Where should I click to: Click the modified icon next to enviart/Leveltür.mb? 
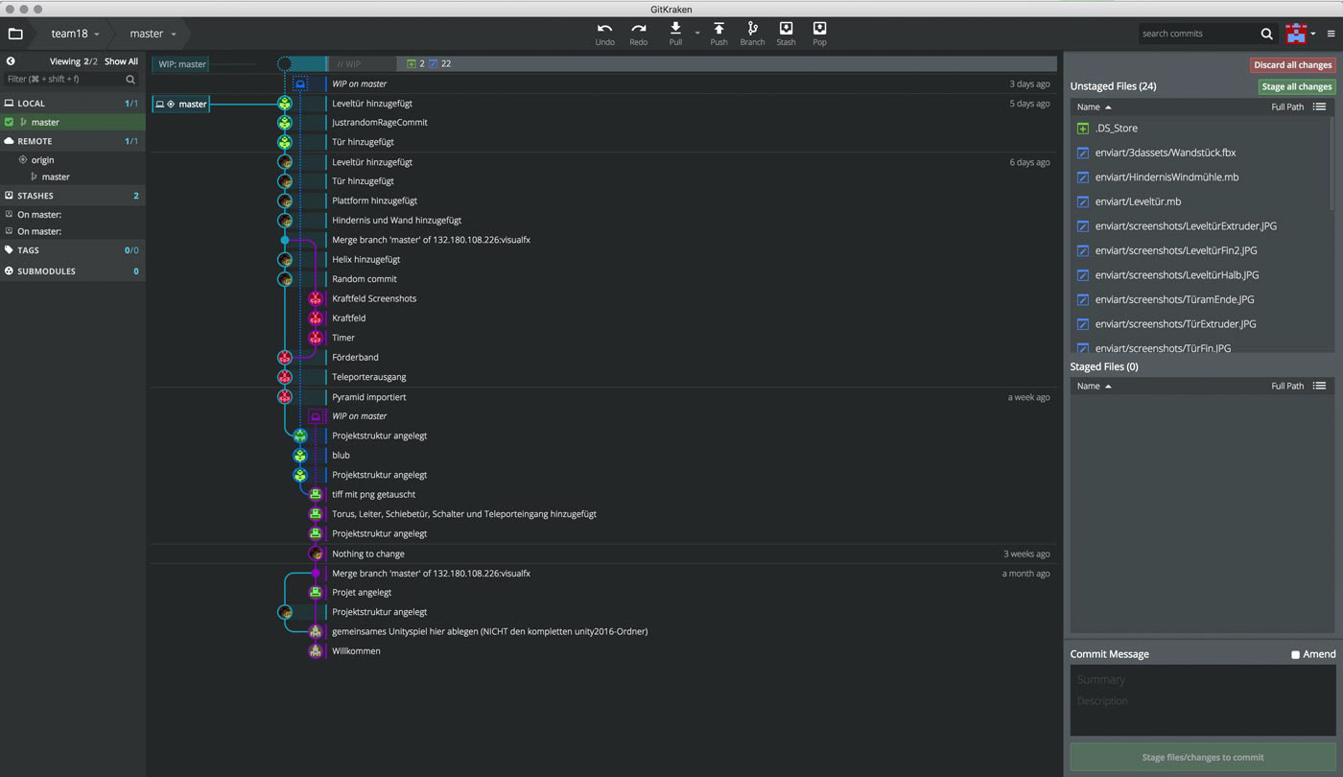1083,201
